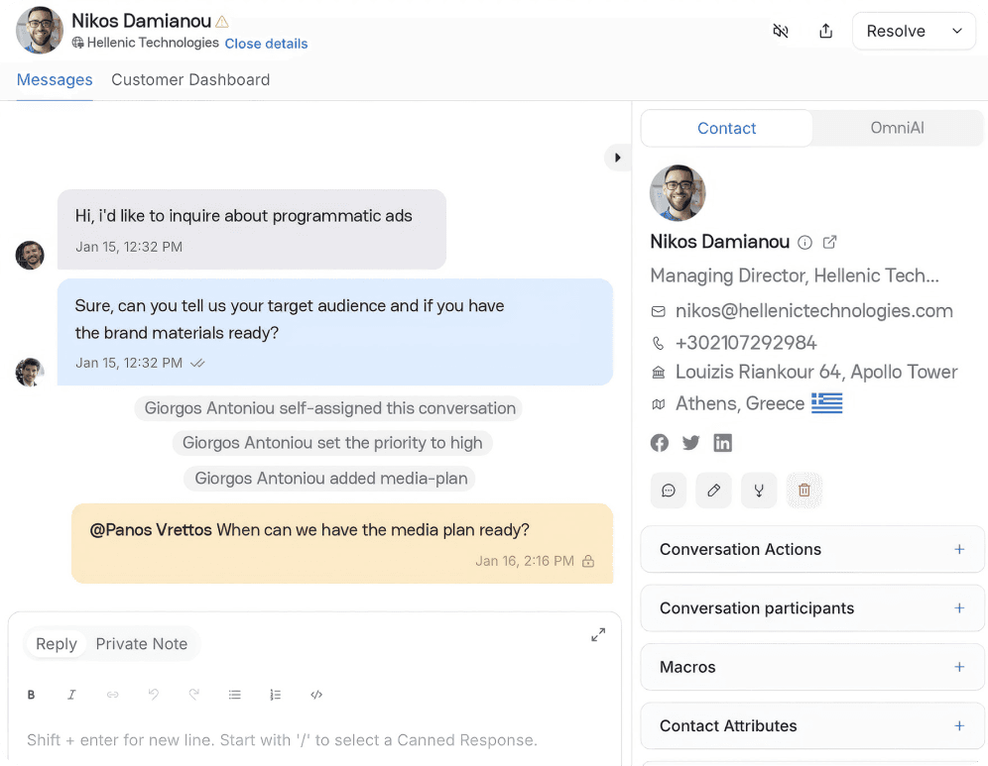Toggle bold formatting in the editor
This screenshot has height=766, width=988.
(x=31, y=695)
